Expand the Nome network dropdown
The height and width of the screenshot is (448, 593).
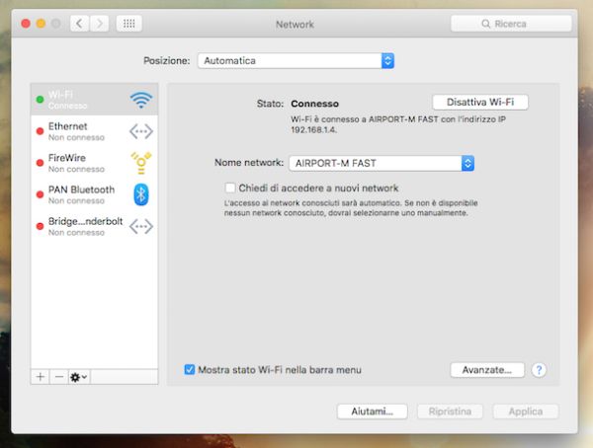pyautogui.click(x=381, y=163)
